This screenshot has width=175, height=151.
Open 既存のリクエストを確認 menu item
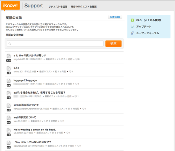pos(84,7)
